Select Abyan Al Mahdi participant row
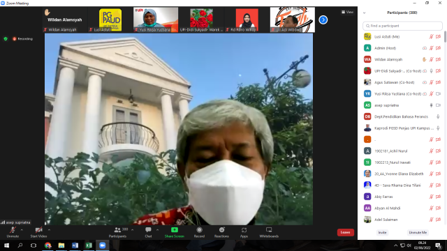Screen dimensions: 447x251 pyautogui.click(x=402, y=208)
